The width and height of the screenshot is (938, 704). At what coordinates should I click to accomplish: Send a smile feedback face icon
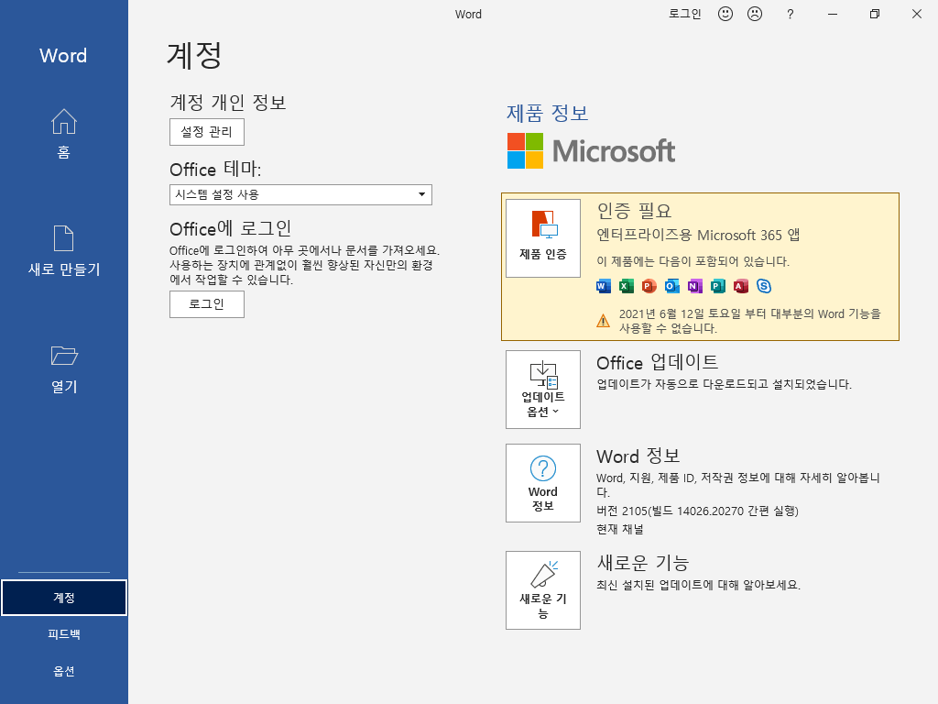(x=725, y=14)
